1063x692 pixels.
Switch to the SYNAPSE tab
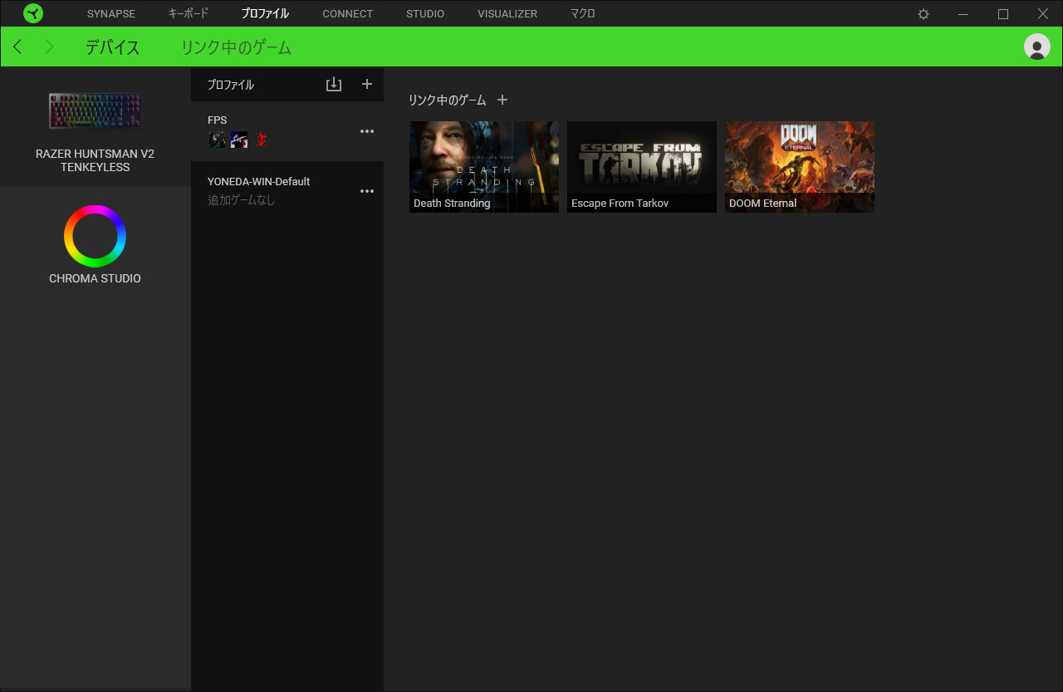pos(111,14)
